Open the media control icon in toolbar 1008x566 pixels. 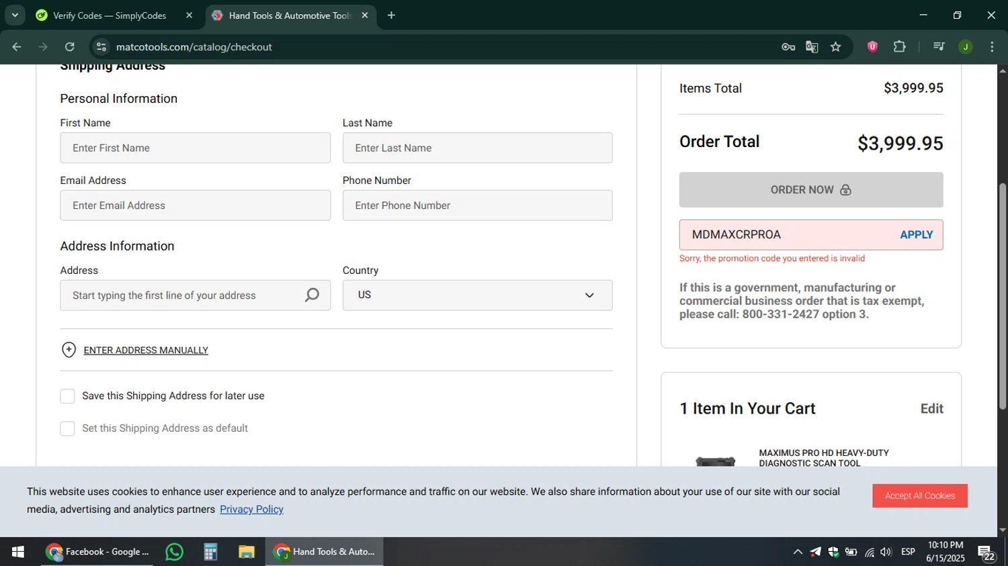[x=939, y=47]
